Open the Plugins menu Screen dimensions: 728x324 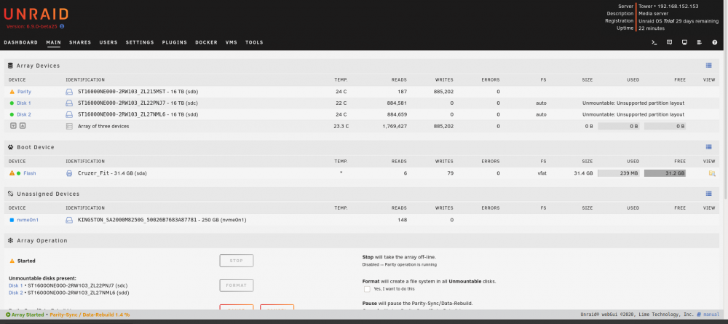pyautogui.click(x=175, y=42)
